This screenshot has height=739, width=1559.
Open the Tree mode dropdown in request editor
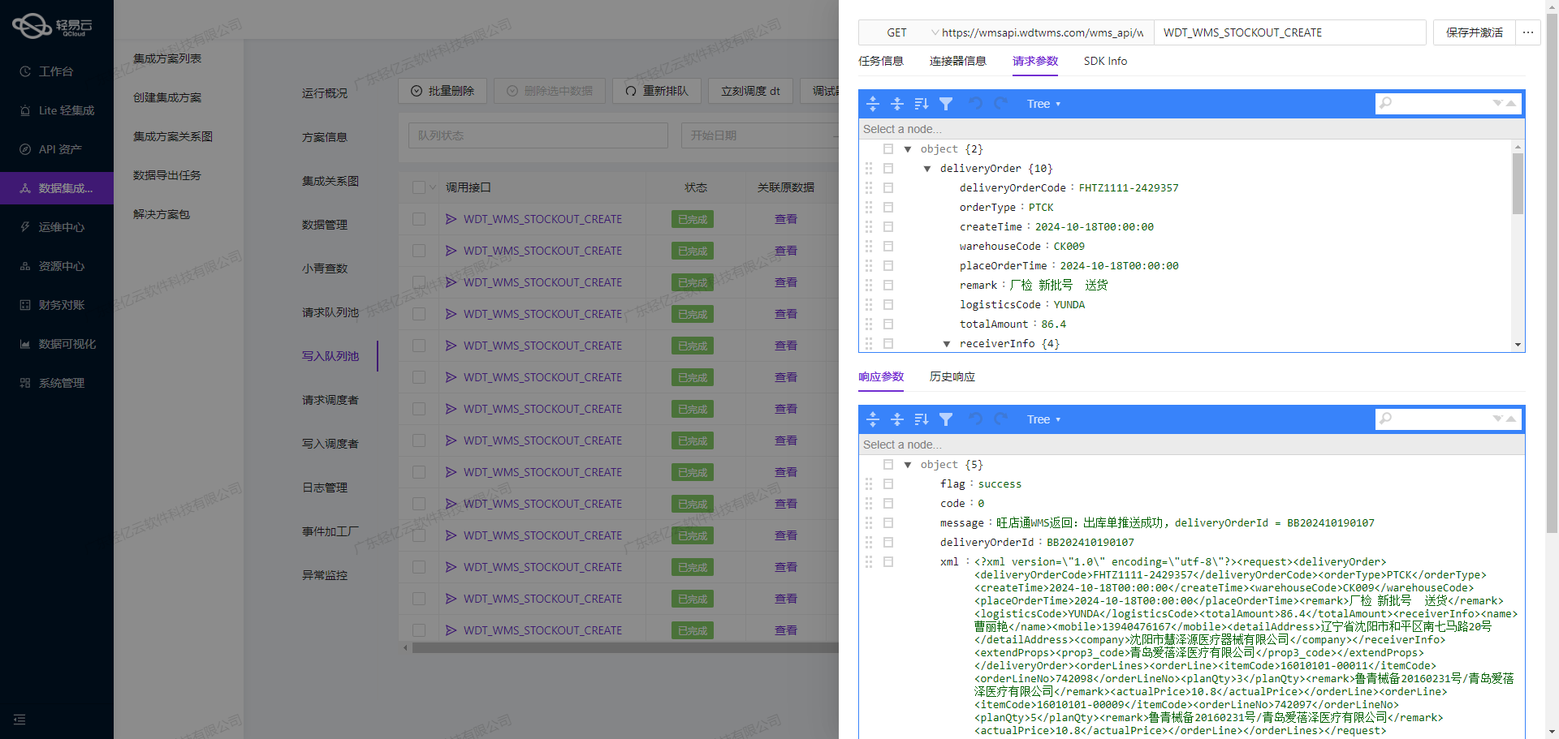(1043, 104)
